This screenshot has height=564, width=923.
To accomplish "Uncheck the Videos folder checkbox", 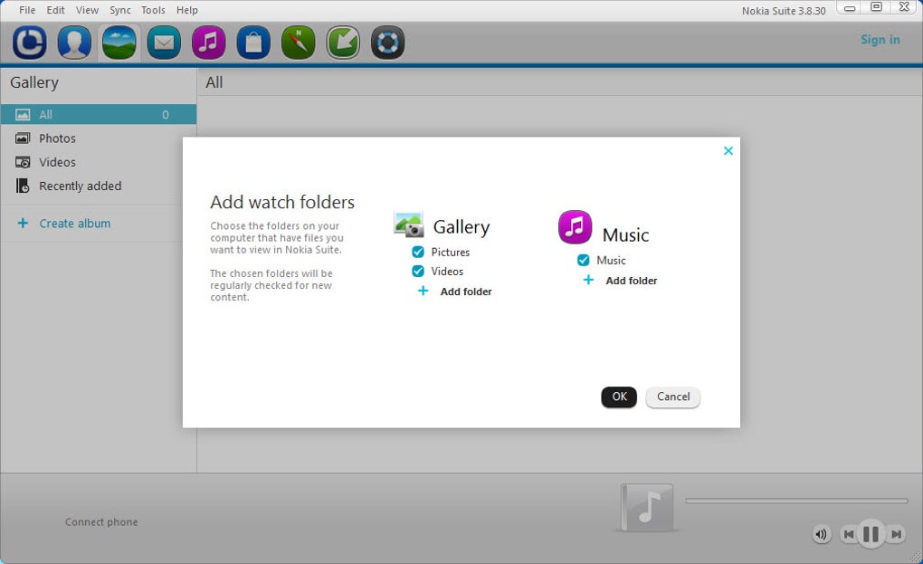I will pyautogui.click(x=418, y=271).
